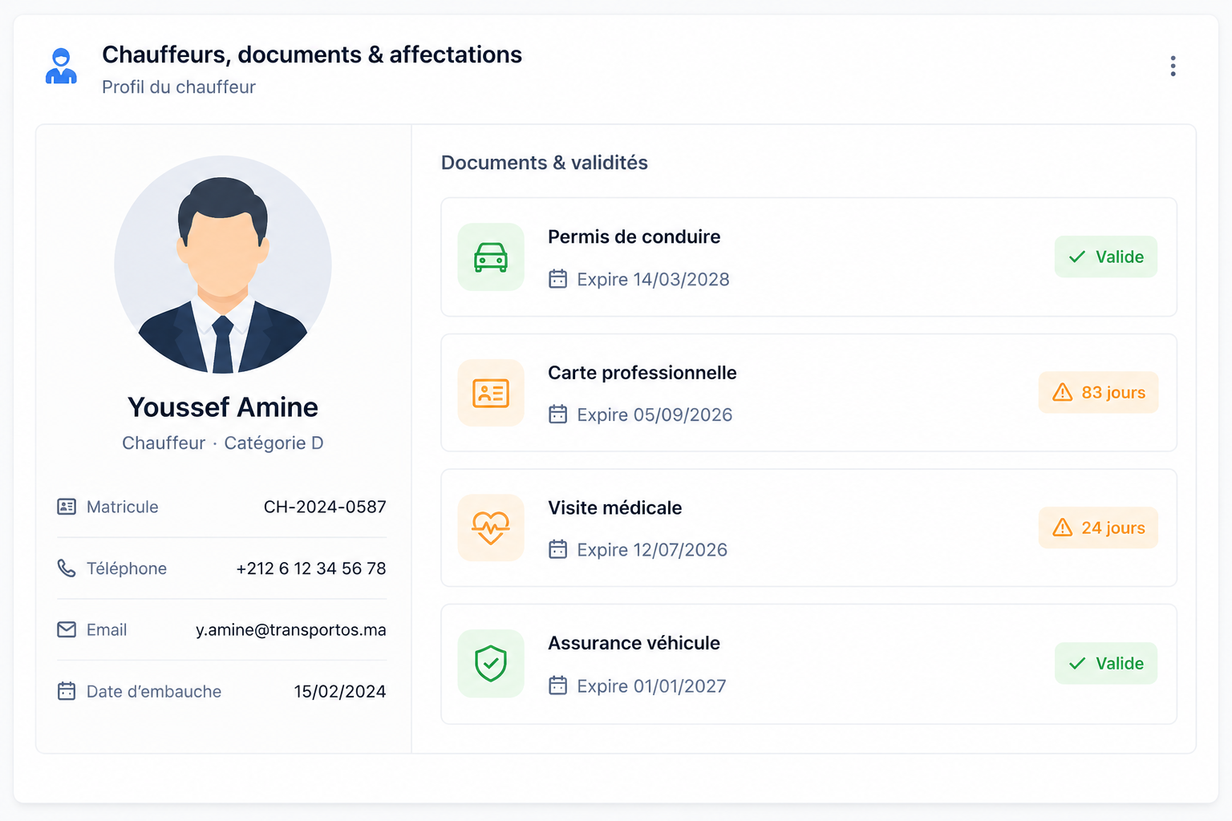Viewport: 1232px width, 821px height.
Task: Click the text Expire 05/09/2026
Action: (654, 415)
